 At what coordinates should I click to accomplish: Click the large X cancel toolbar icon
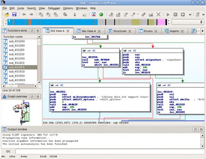[159, 14]
